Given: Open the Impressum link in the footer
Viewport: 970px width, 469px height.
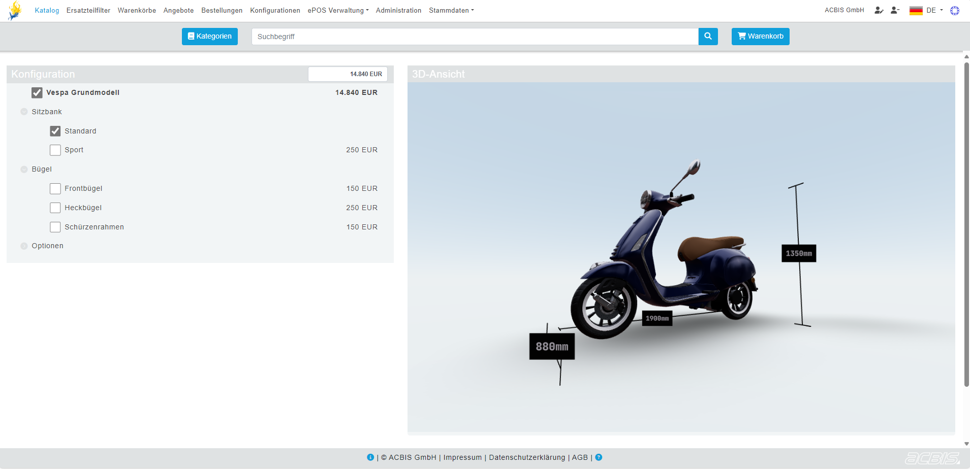Looking at the screenshot, I should click(462, 457).
